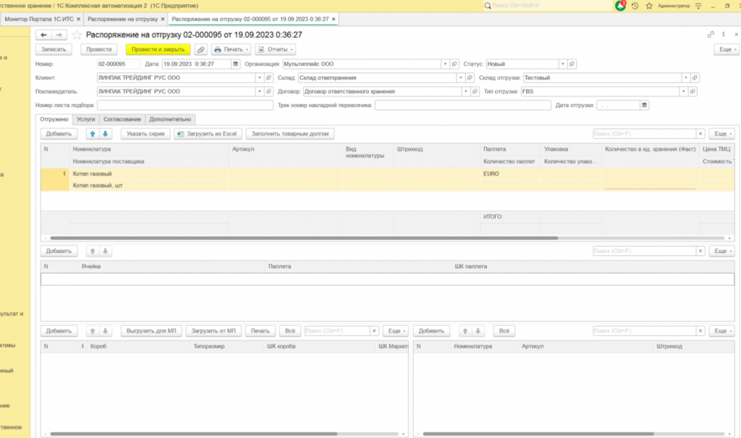741x438 pixels.
Task: Open Отчеты dropdown menu
Action: point(276,49)
